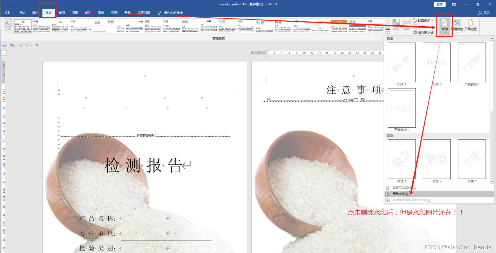Click 设为默认值 set as default
496x253 pixels.
click(423, 32)
